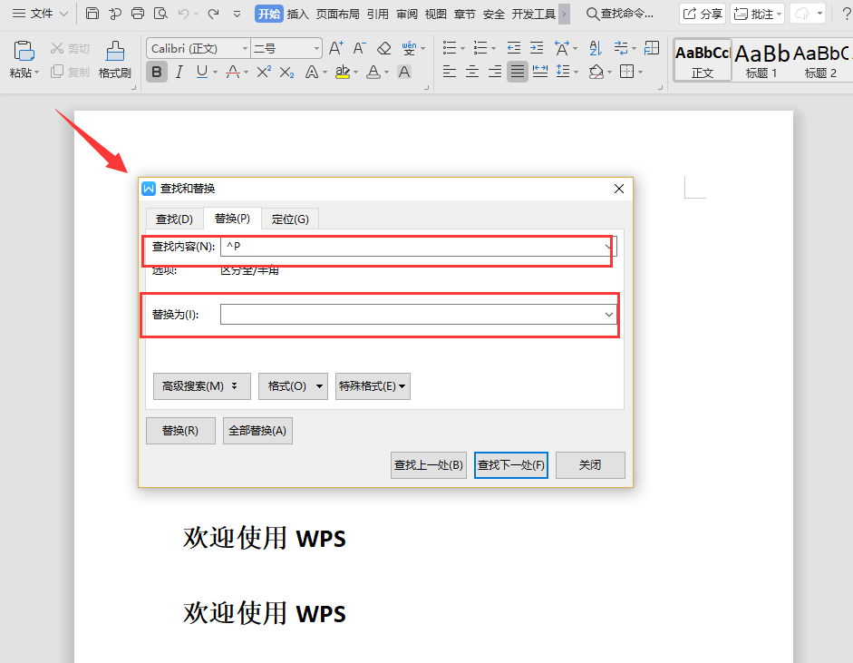Open font size 二号 dropdown
Viewport: 853px width, 663px height.
(316, 49)
